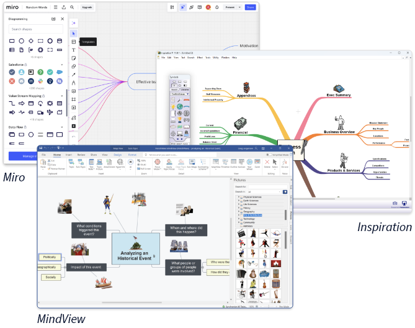Open the Search in dropdown in Pictures panel
Screen dimensions: 415x328
pyautogui.click(x=280, y=191)
